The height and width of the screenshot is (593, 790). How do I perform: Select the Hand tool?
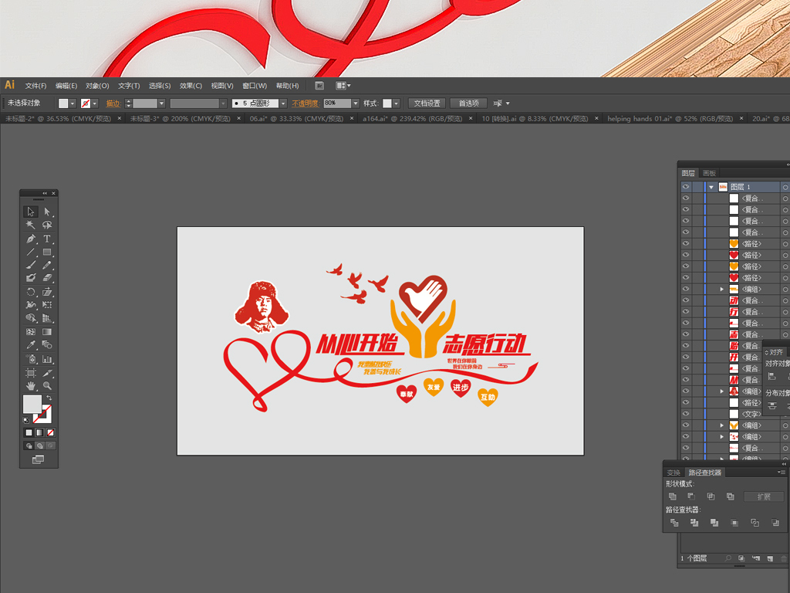click(x=31, y=385)
